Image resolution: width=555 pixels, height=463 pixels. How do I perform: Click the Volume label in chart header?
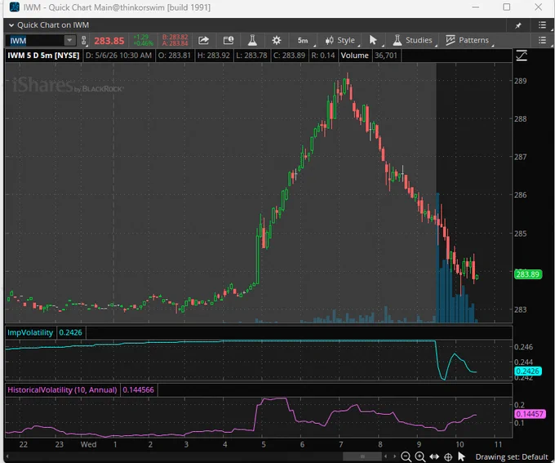pos(355,56)
